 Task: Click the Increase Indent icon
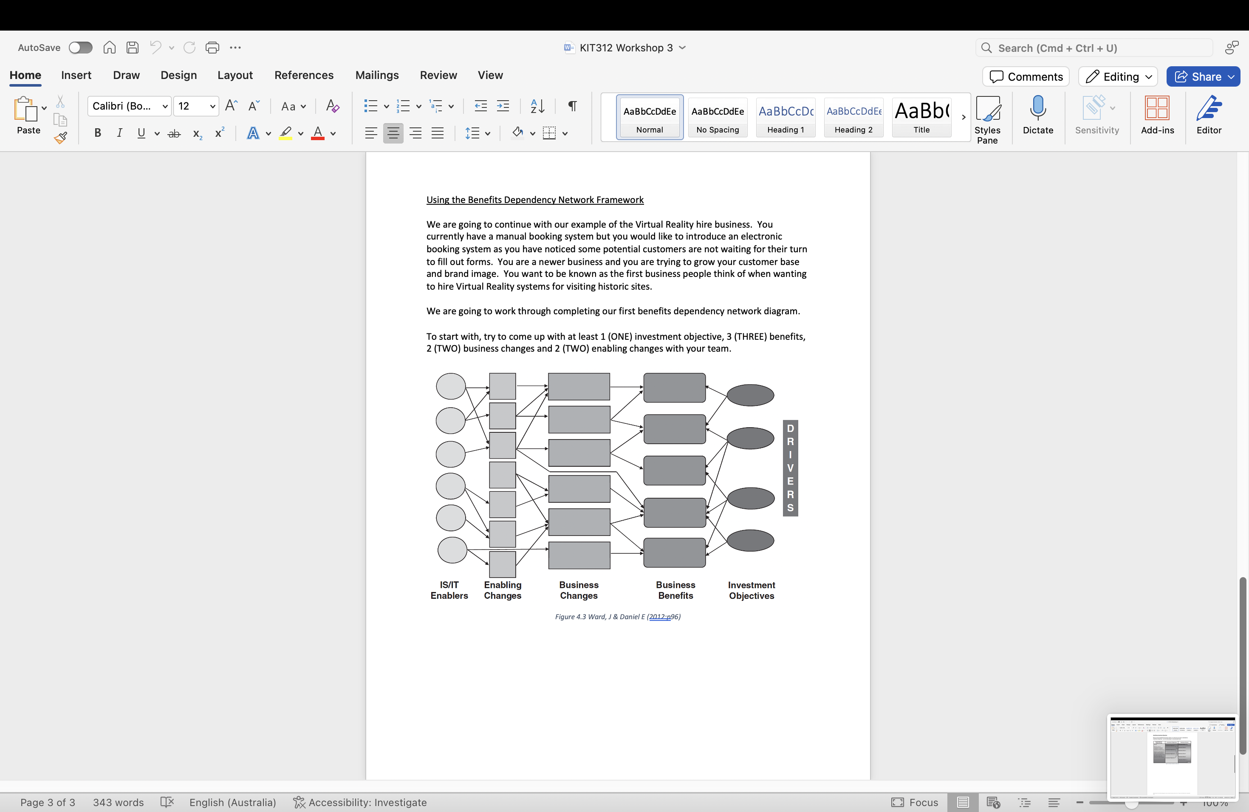pyautogui.click(x=503, y=106)
